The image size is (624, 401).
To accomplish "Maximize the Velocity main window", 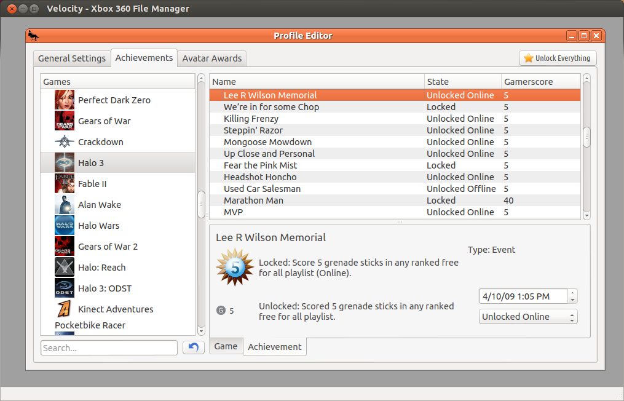I will click(34, 9).
